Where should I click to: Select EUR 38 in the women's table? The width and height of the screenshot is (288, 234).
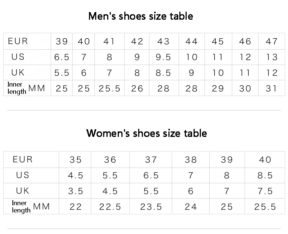191,160
